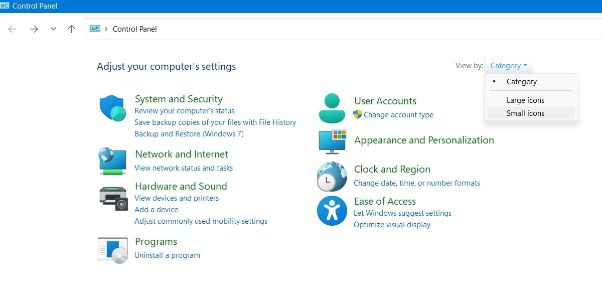Switch the view to Small icons
Screen dimensions: 602x303
(525, 113)
